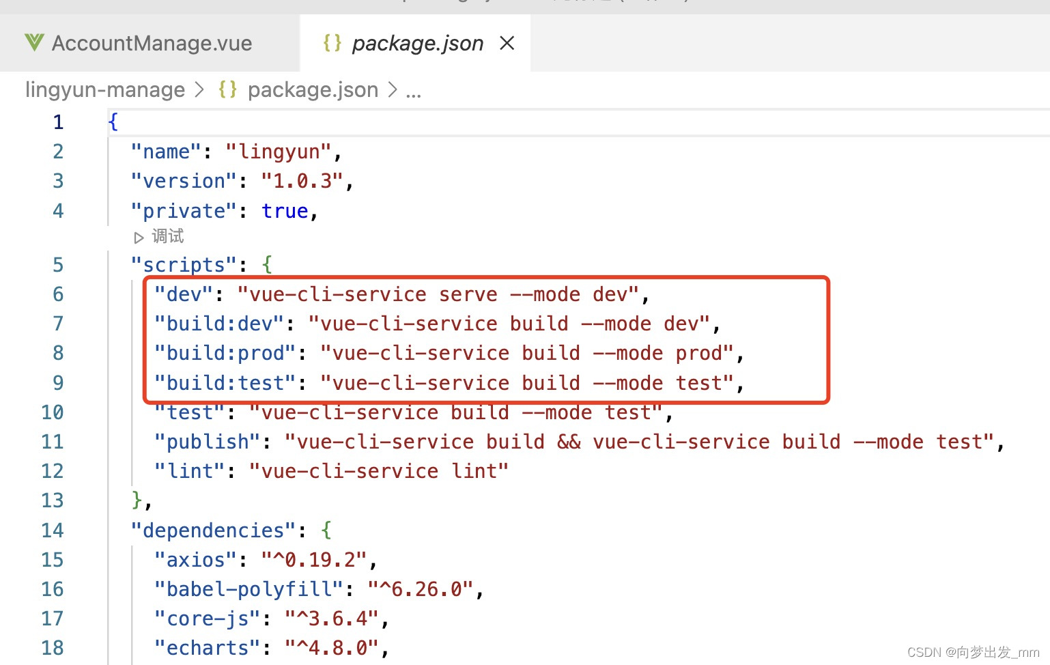Click the "private" key
1050x665 pixels.
184,211
